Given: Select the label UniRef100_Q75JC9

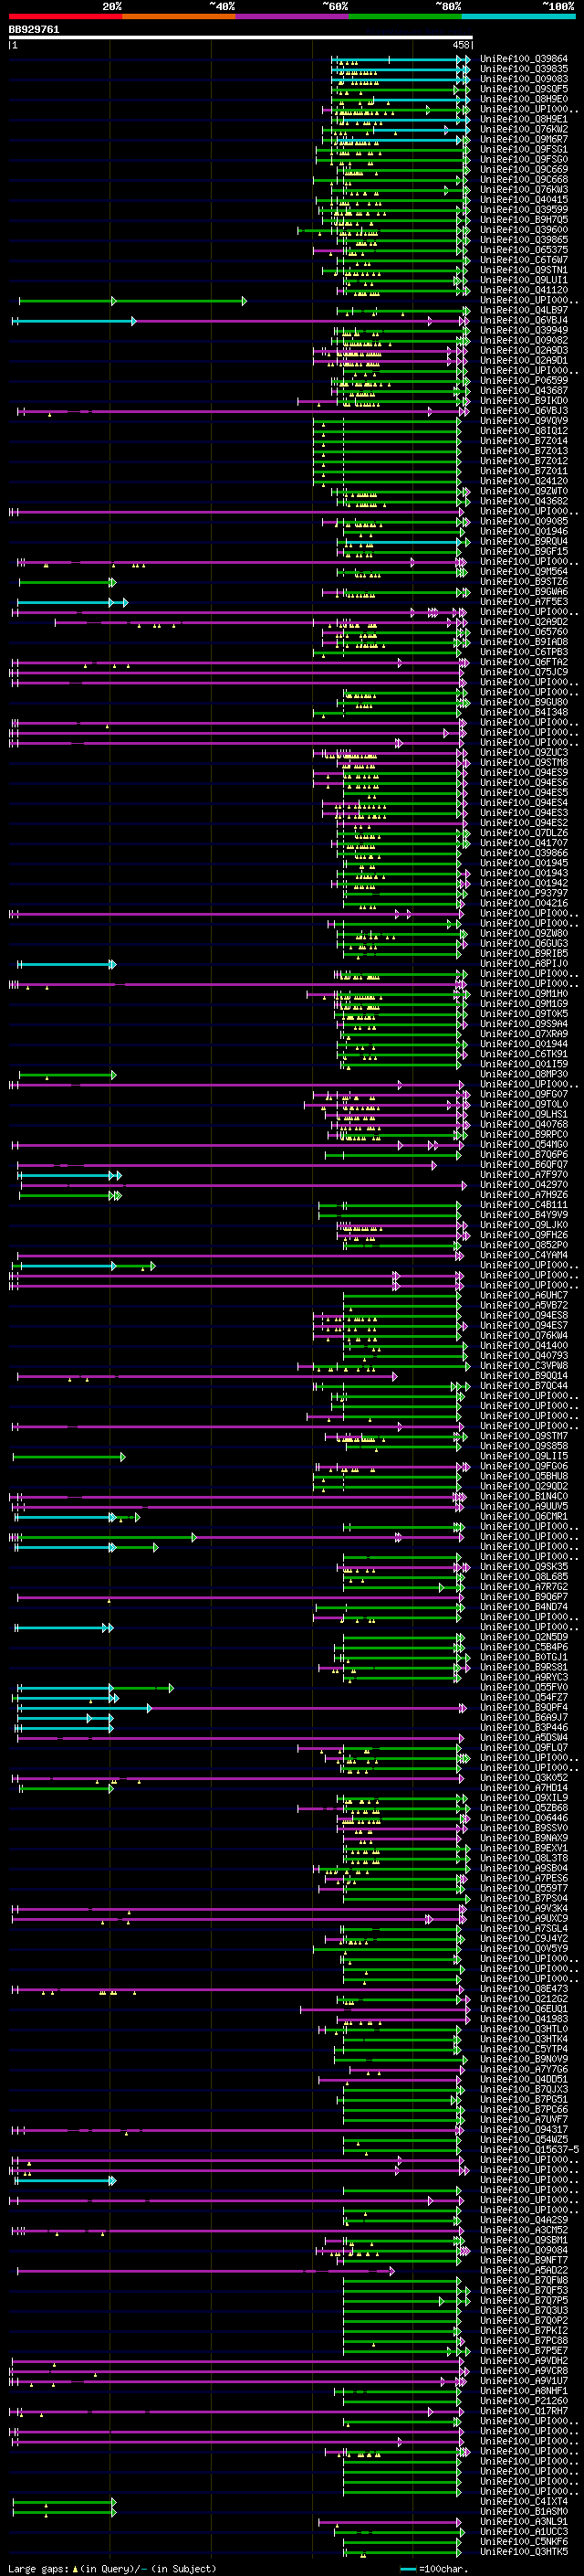Looking at the screenshot, I should [524, 672].
